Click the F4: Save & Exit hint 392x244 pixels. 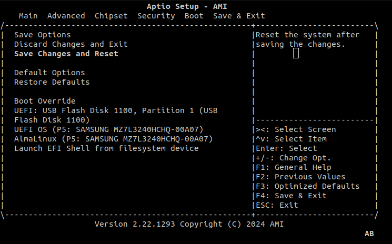(291, 196)
